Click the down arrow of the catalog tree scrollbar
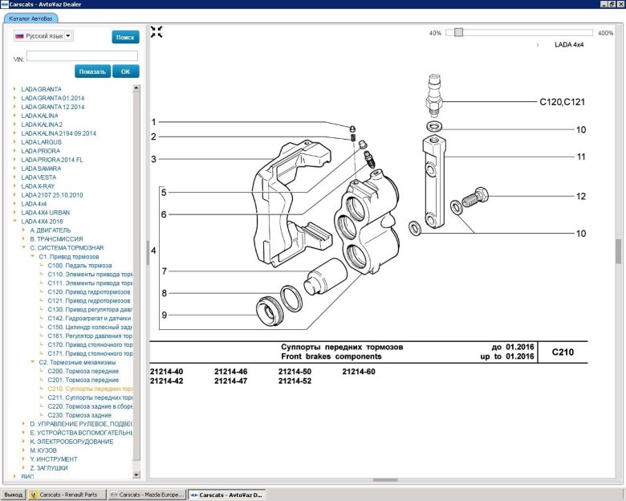 136,474
